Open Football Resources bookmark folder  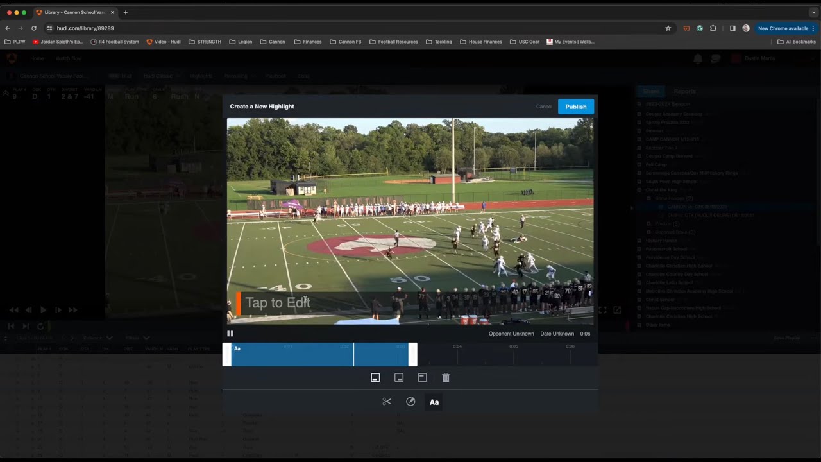point(394,42)
